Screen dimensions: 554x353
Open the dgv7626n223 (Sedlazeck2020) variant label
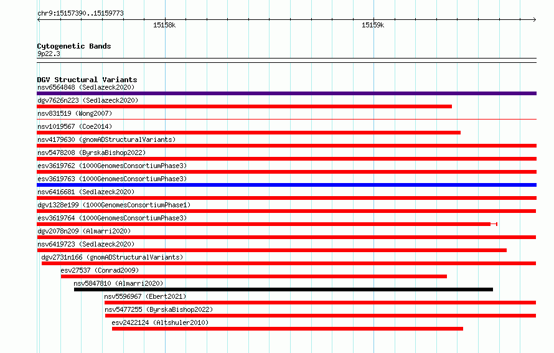(88, 100)
